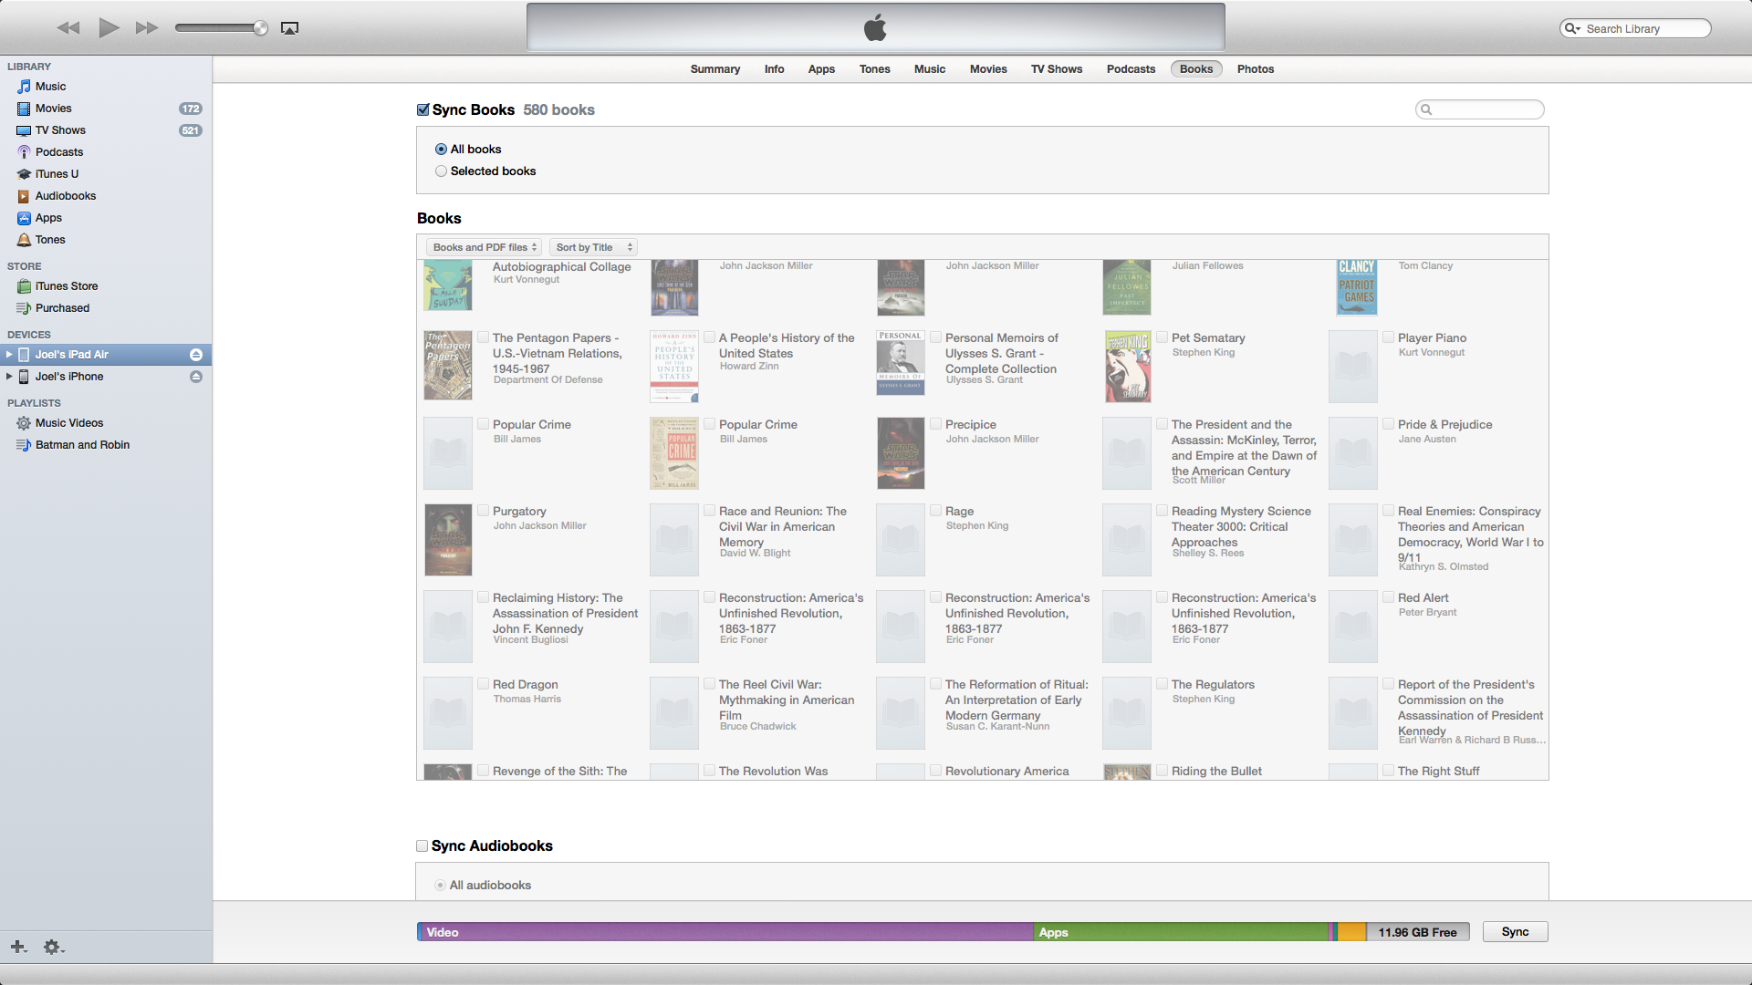Check A People's History checkbox
This screenshot has width=1752, height=985.
[709, 337]
